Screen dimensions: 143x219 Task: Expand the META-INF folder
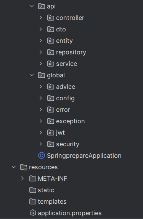click(22, 178)
